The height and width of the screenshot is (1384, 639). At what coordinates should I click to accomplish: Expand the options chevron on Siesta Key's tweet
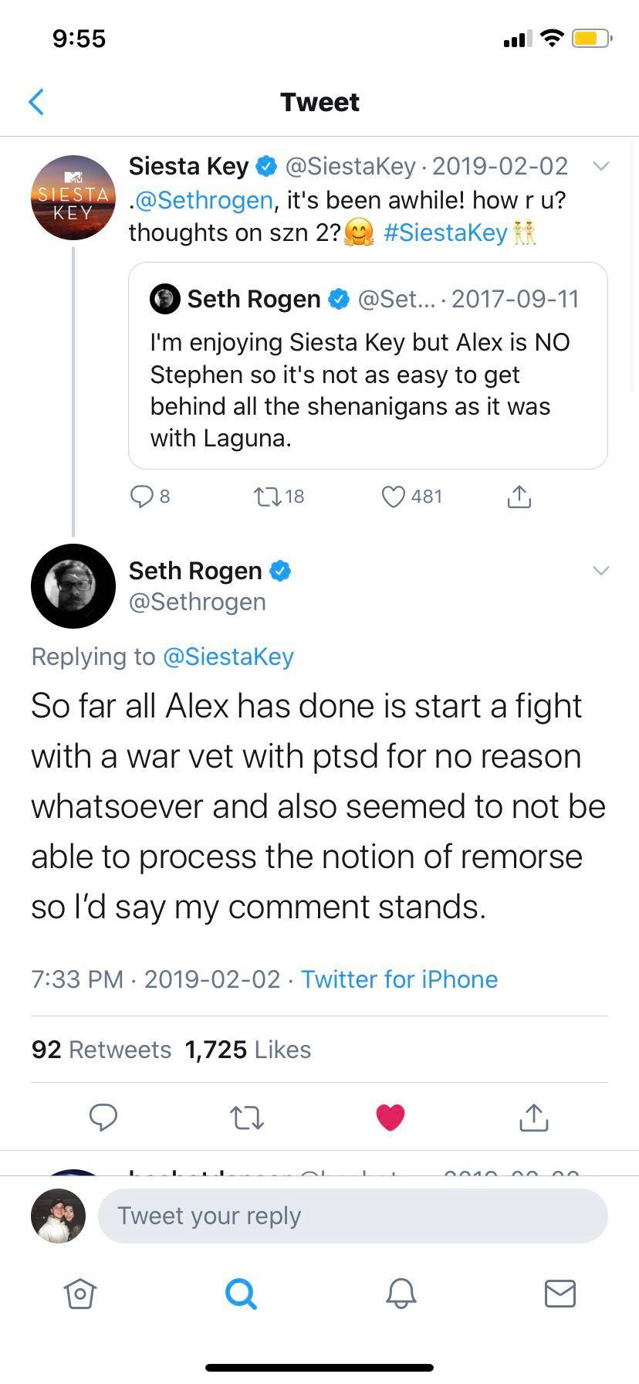[x=601, y=165]
